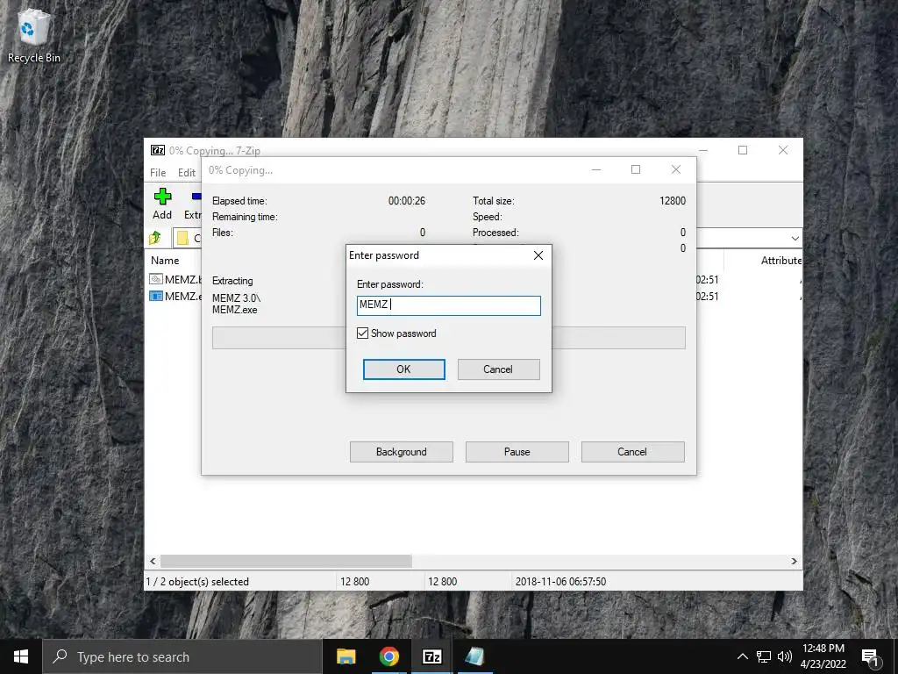Click the MEMZ.exe file icon in list
This screenshot has width=898, height=674.
click(x=156, y=296)
